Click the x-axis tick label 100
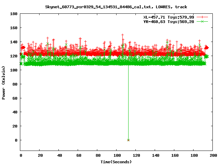Viewport: 220px width, 165px height. (x=117, y=155)
